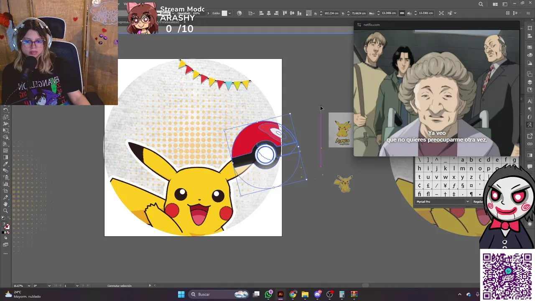The width and height of the screenshot is (535, 301).
Task: Open WhatsApp from the taskbar
Action: (268, 294)
